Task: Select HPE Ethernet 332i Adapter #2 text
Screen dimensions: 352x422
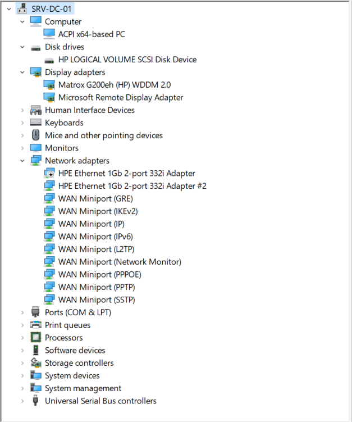Action: [132, 186]
